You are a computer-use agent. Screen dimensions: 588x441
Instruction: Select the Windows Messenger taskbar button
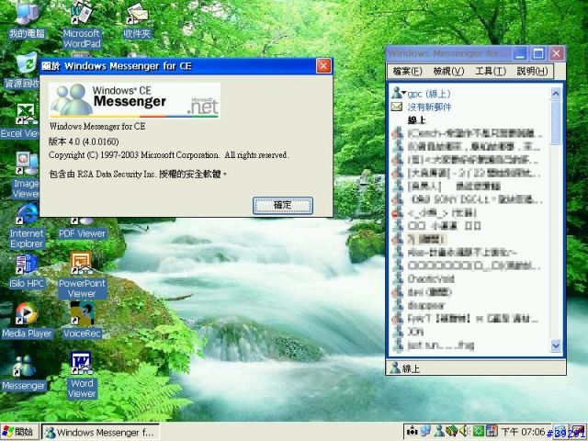[x=100, y=432]
